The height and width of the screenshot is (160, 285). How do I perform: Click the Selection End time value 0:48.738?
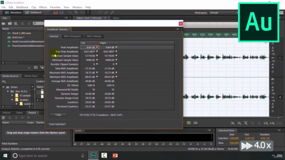tap(249, 138)
